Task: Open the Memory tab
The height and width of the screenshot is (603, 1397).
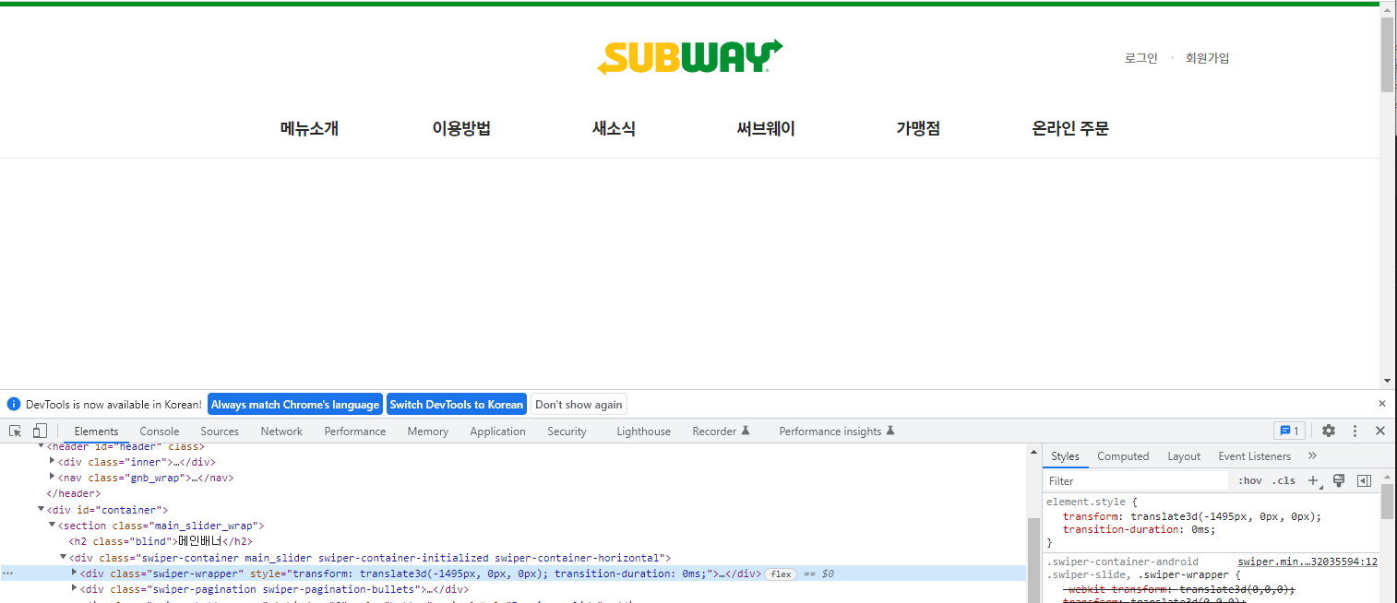Action: pyautogui.click(x=428, y=431)
